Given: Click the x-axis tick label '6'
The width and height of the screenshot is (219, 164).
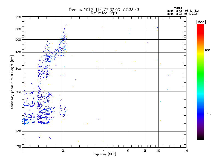Looking at the screenshot, I should click(x=128, y=151).
